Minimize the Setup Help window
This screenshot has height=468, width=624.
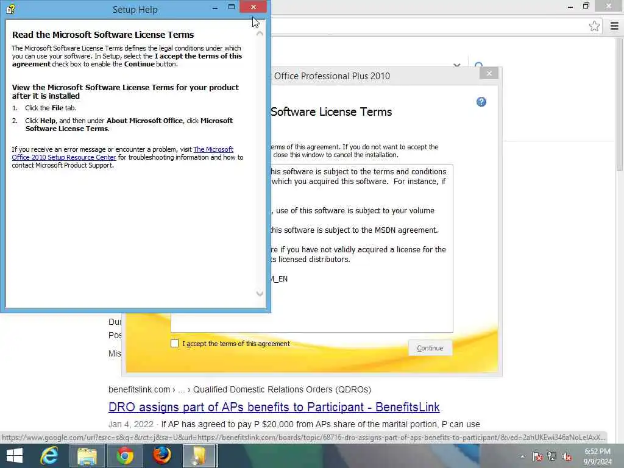(215, 7)
